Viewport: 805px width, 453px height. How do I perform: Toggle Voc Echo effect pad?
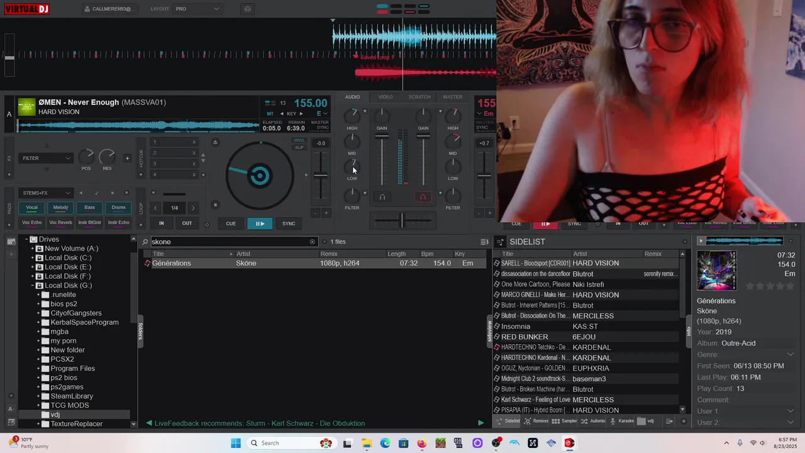click(31, 222)
